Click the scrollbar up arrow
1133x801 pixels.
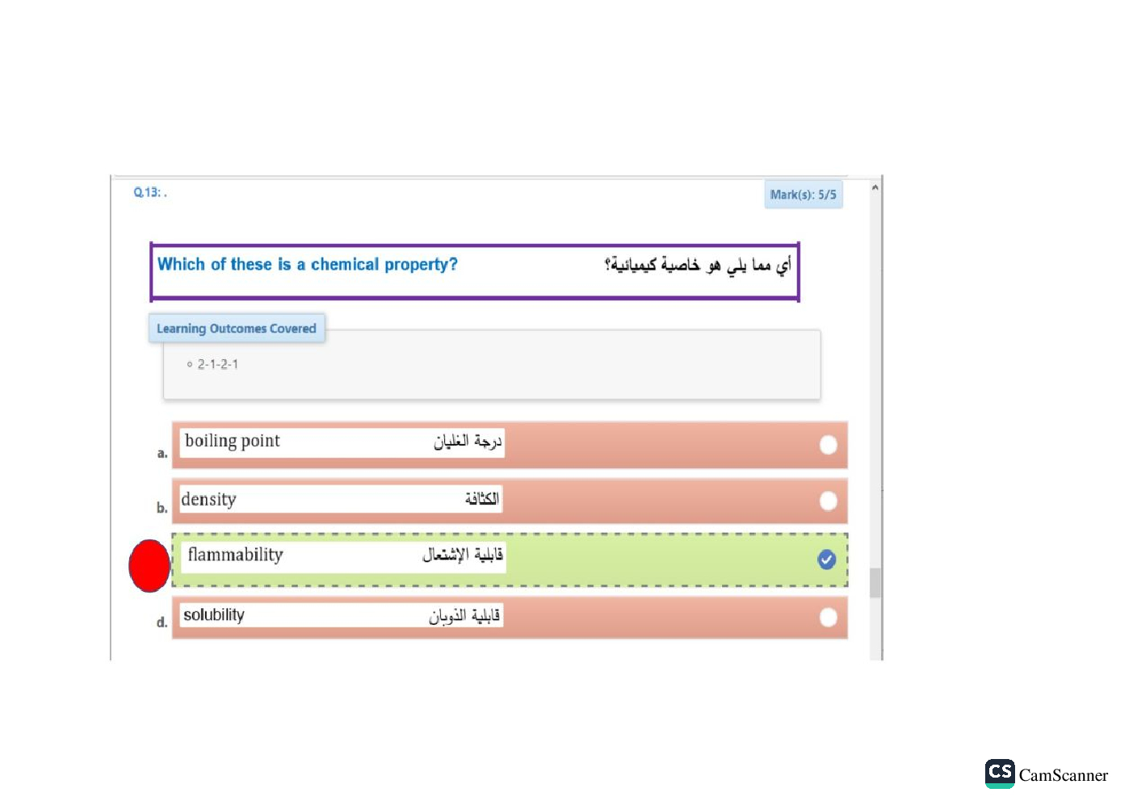coord(875,187)
